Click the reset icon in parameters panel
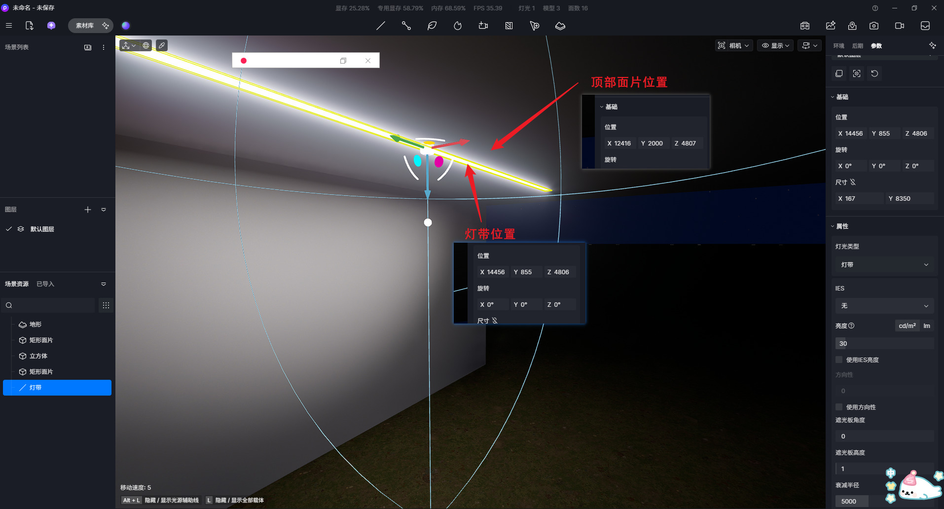The height and width of the screenshot is (509, 944). (874, 73)
